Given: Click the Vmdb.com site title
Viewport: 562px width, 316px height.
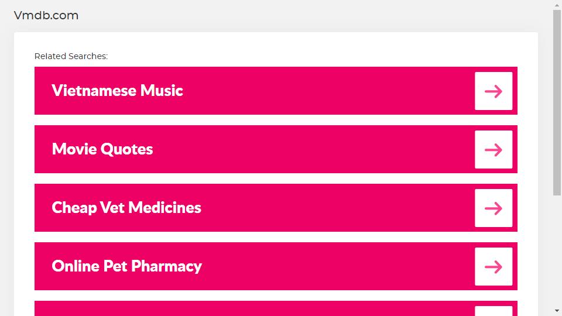Looking at the screenshot, I should [x=46, y=15].
